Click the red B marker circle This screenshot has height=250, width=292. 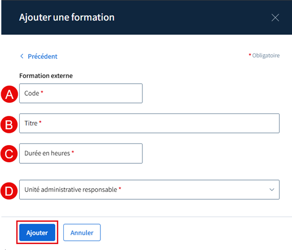point(9,124)
